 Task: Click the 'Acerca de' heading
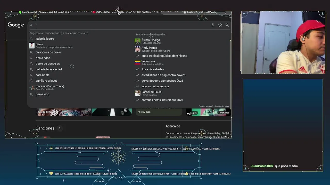click(173, 126)
